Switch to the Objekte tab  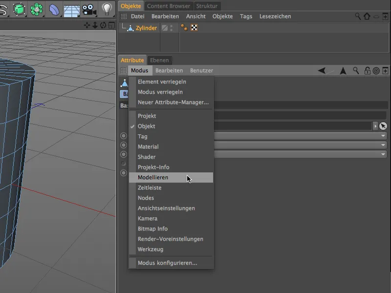(131, 6)
